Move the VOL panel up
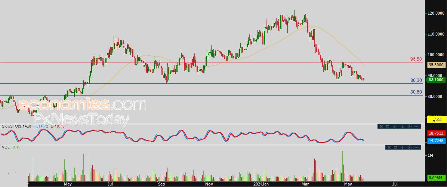 pos(403,147)
